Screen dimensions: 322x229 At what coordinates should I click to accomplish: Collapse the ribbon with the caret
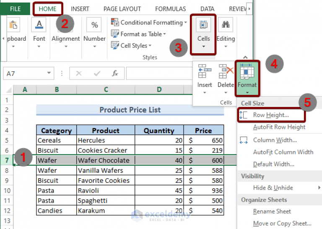(x=245, y=57)
